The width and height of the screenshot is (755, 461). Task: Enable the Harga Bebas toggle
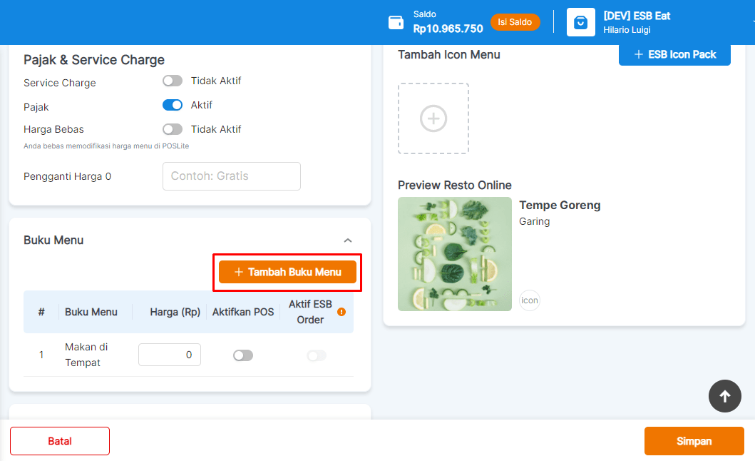tap(172, 129)
